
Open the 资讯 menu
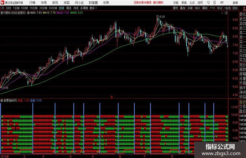tap(55, 3)
